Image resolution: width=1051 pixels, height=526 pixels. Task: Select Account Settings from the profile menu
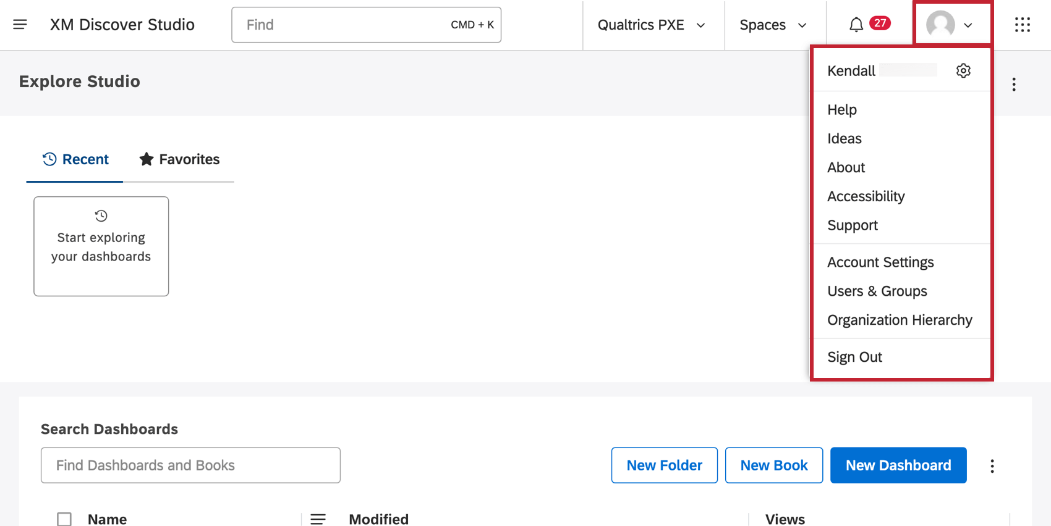(880, 262)
